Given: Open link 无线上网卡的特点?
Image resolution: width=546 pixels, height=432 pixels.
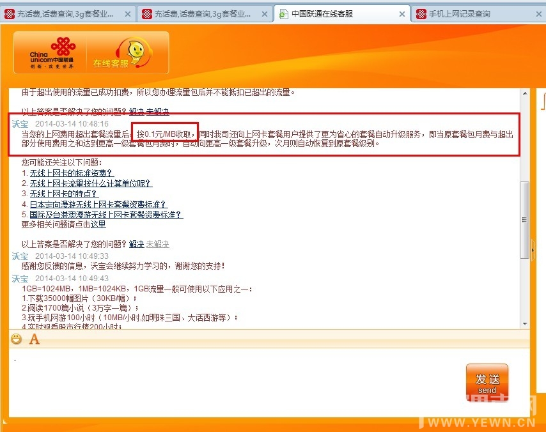Looking at the screenshot, I should 64,194.
